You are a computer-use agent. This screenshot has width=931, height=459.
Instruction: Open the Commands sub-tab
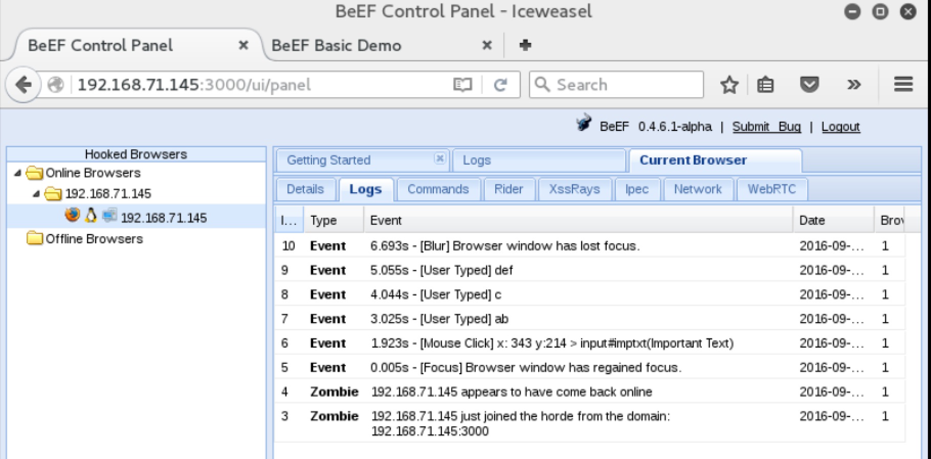(438, 189)
